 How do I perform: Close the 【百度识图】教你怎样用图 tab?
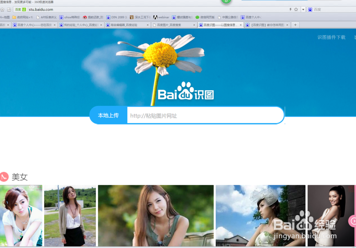(287, 25)
